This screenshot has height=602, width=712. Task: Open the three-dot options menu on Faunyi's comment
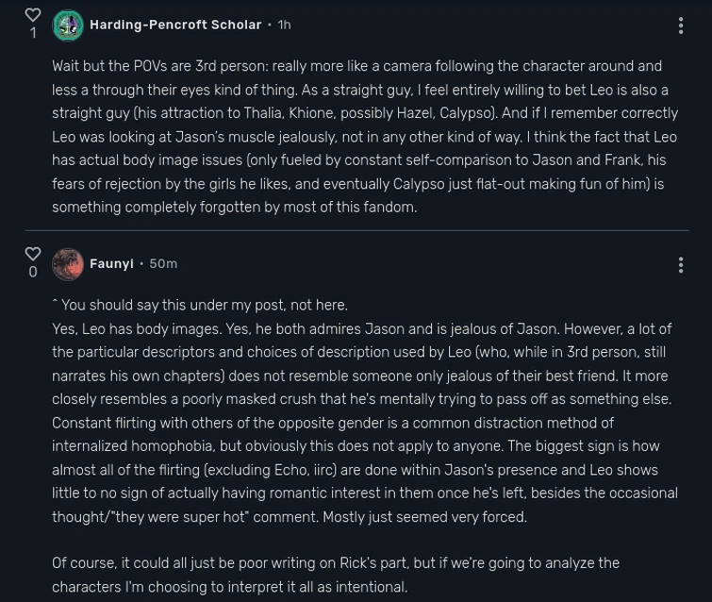pyautogui.click(x=681, y=265)
